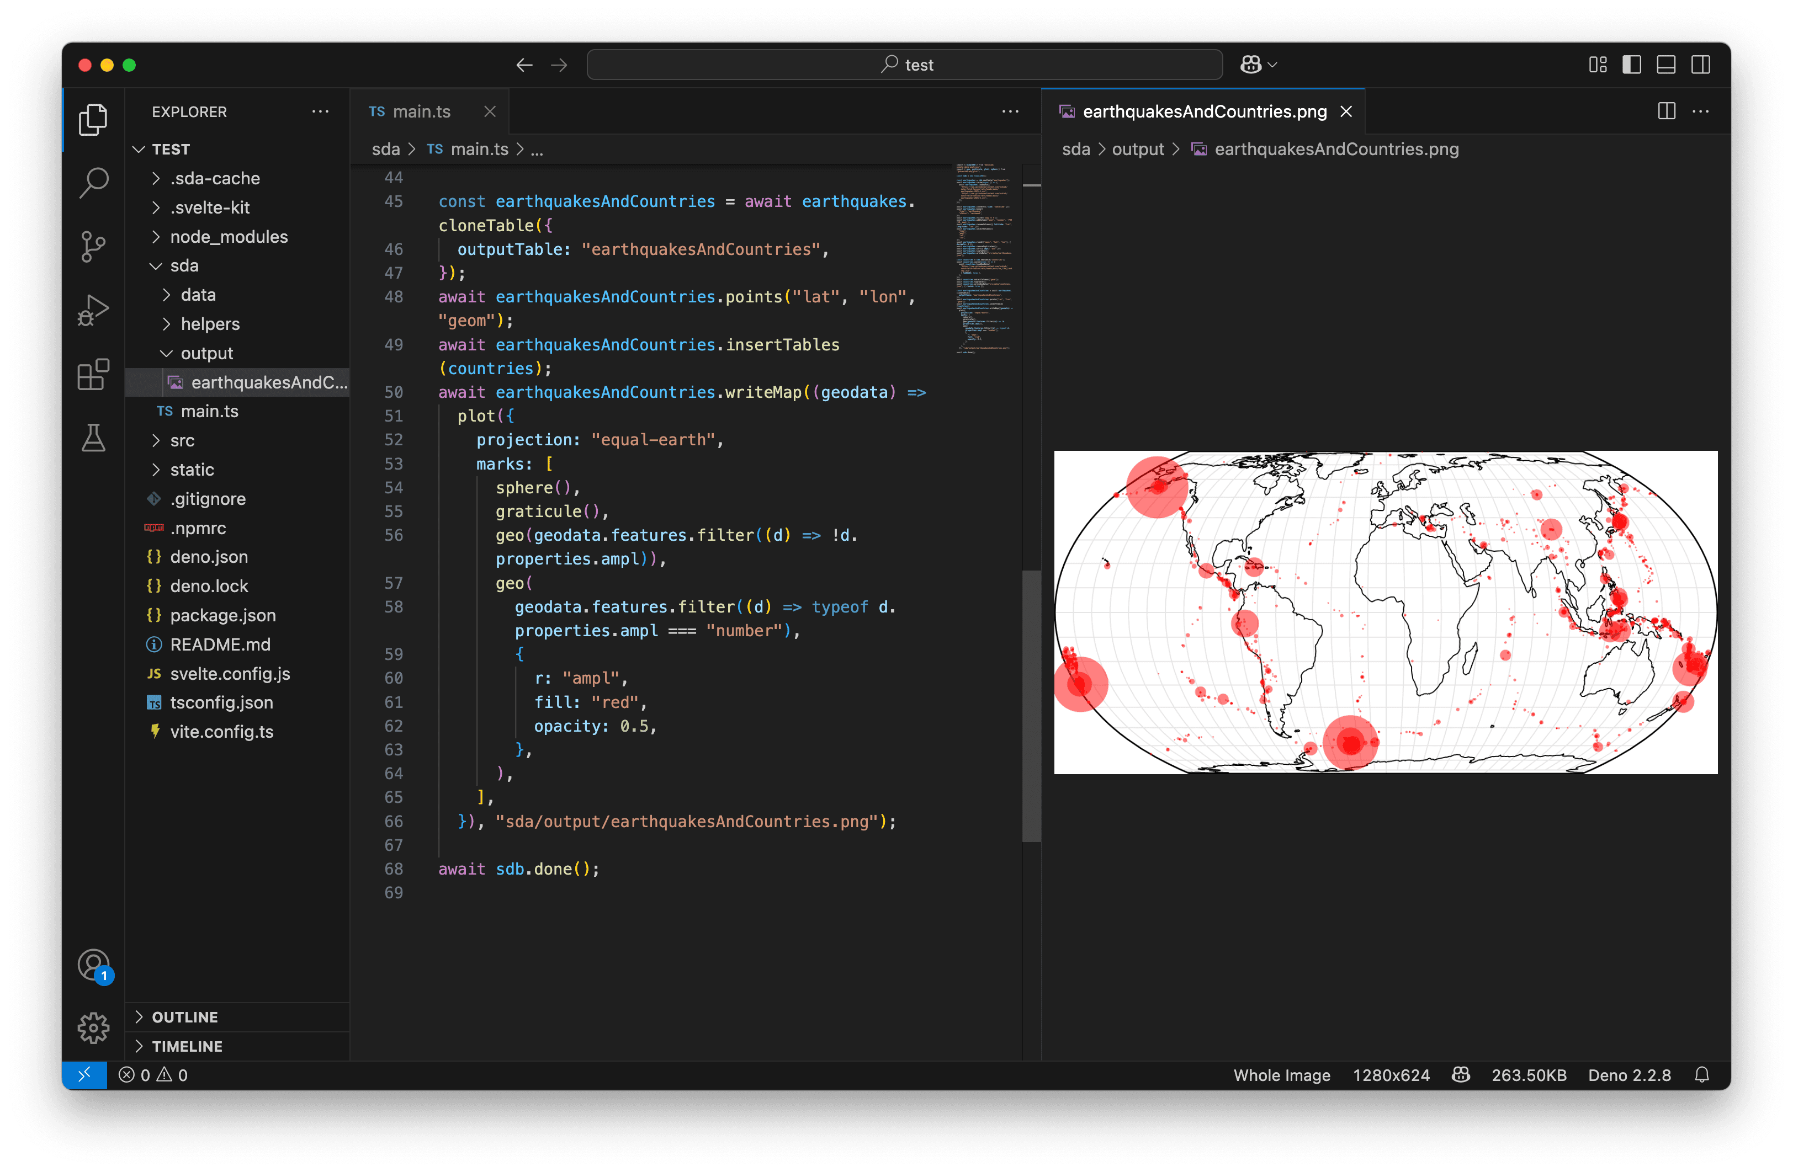Image resolution: width=1793 pixels, height=1172 pixels.
Task: Open the Run and Debug view
Action: pyautogui.click(x=93, y=310)
